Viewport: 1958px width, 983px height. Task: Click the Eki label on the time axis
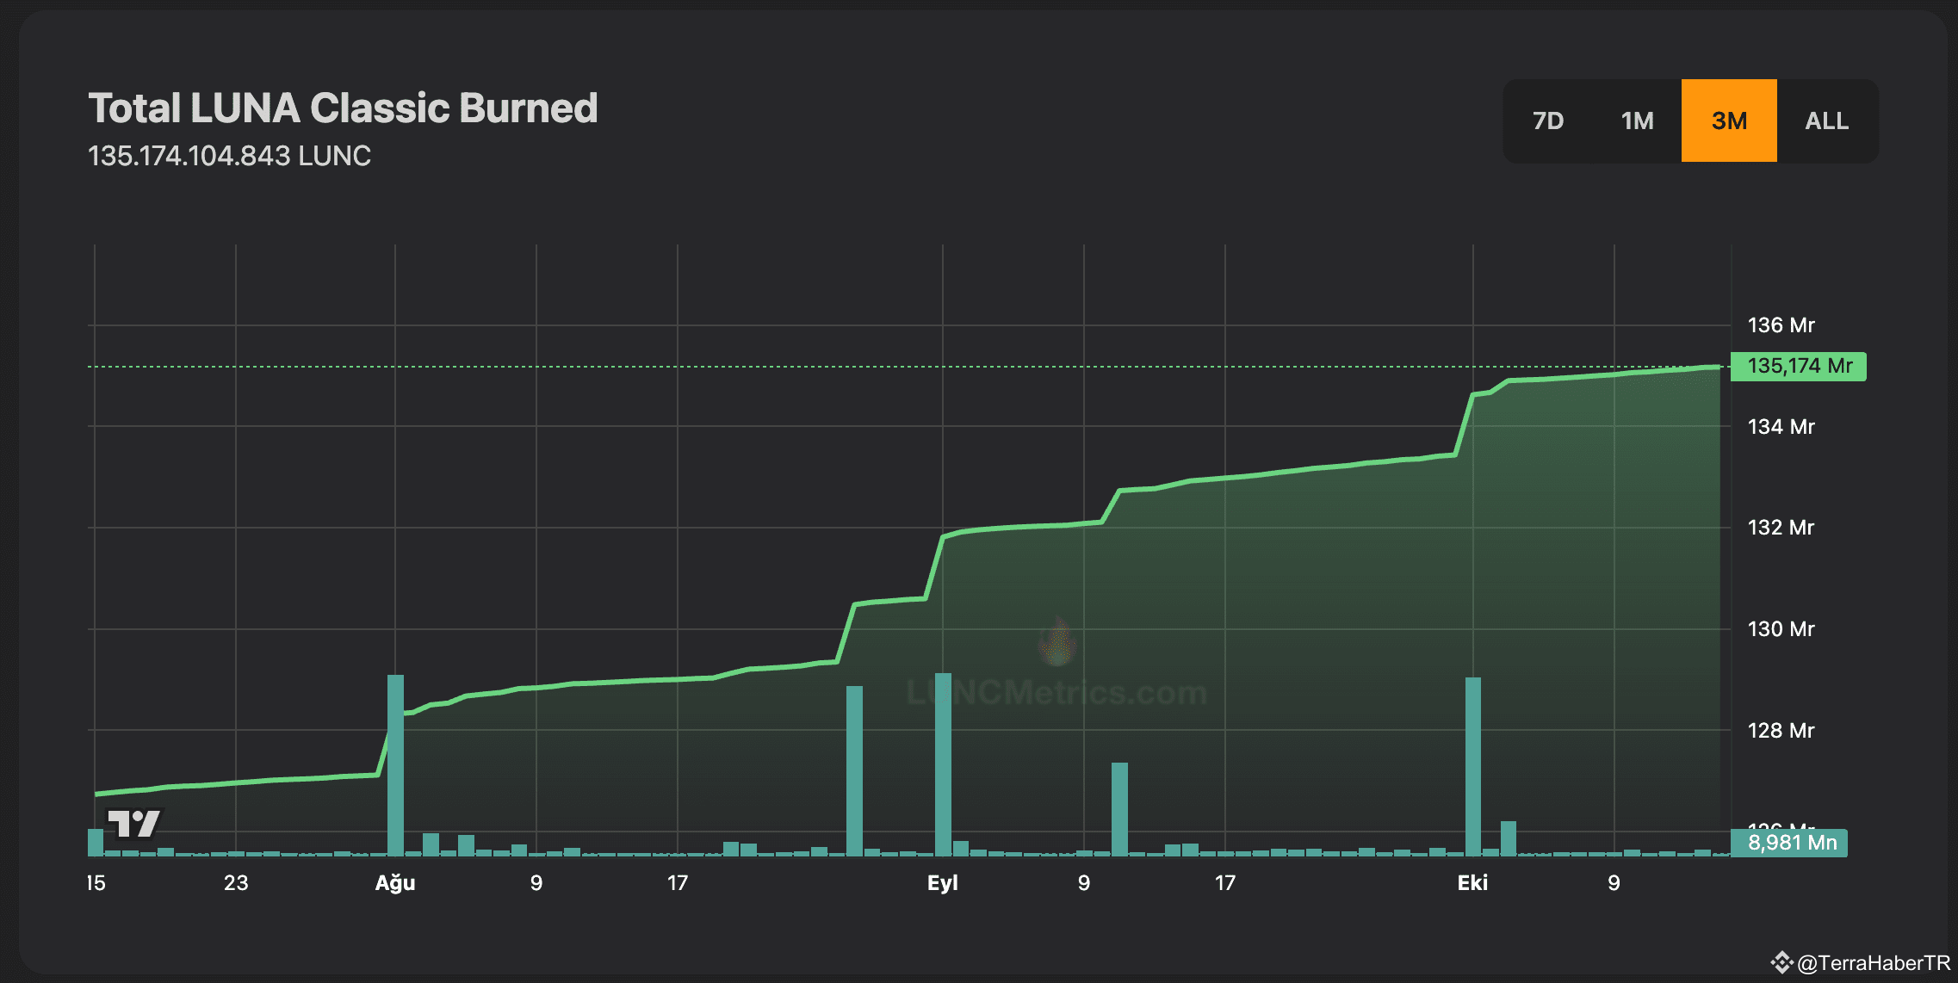1474,882
